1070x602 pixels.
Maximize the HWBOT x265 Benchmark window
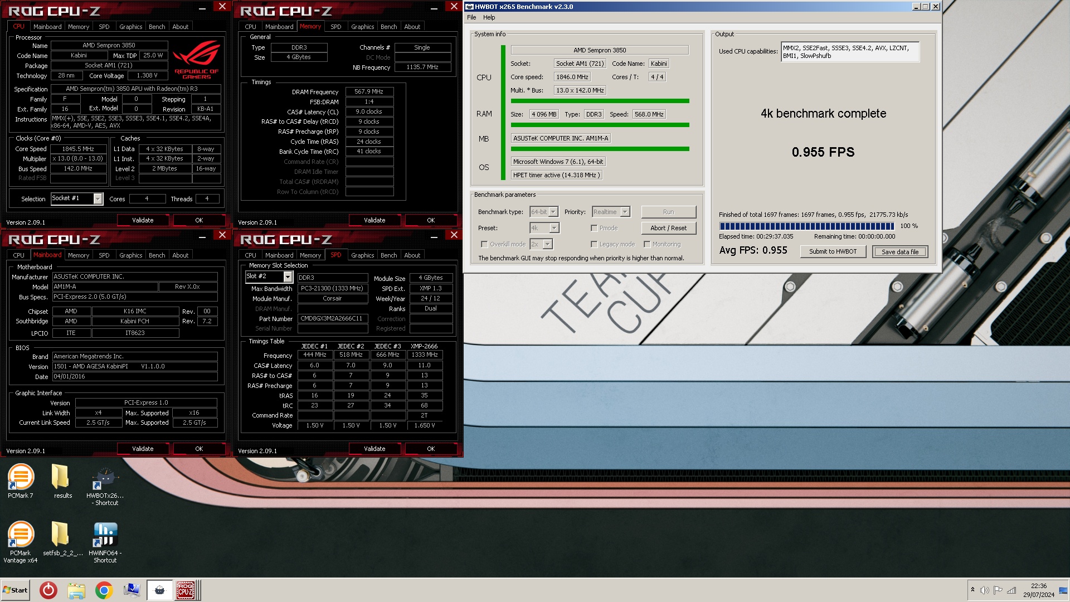[926, 7]
